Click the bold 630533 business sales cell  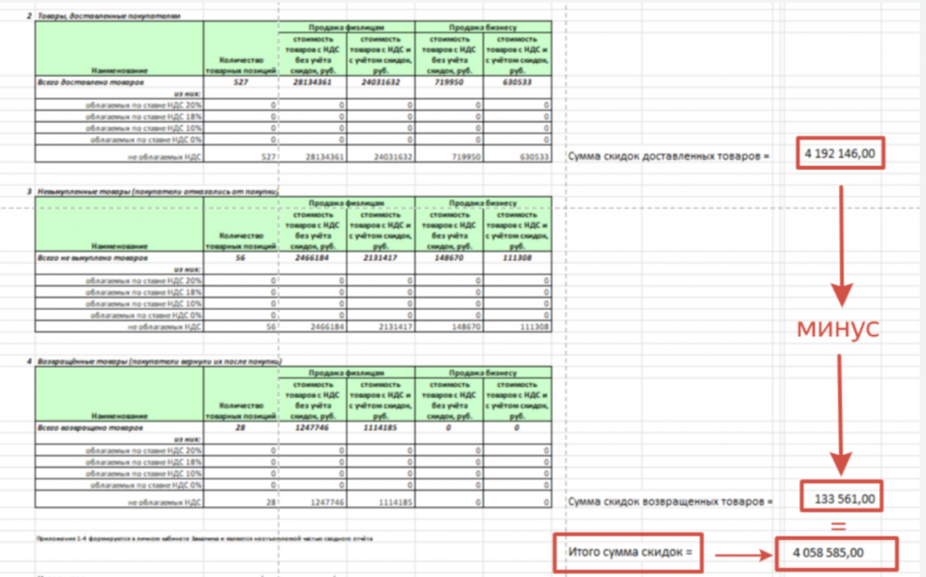tap(517, 80)
